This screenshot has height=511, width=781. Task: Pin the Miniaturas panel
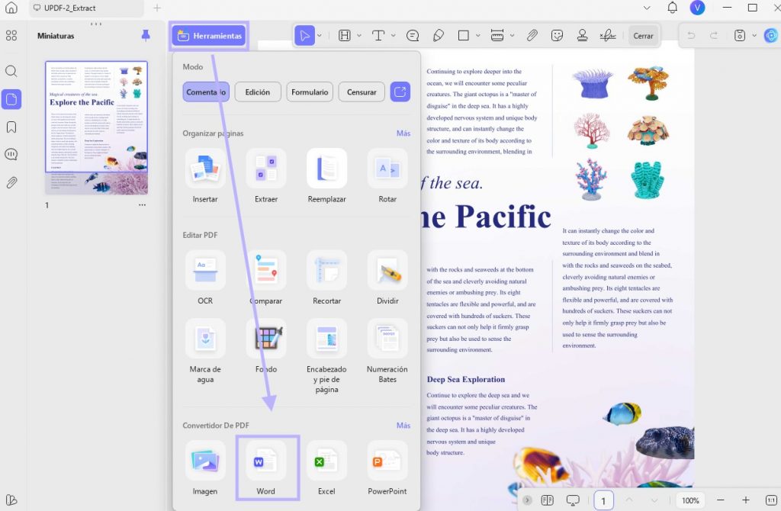pos(146,35)
